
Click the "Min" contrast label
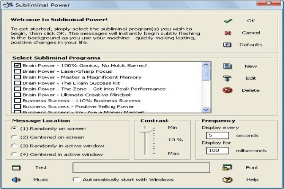172,128
